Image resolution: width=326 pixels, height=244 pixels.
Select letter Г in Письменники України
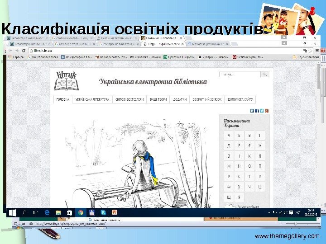pos(260,136)
